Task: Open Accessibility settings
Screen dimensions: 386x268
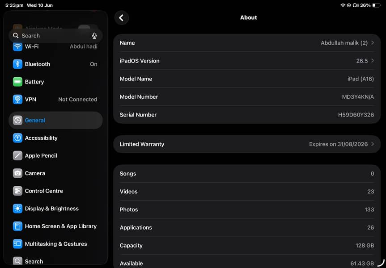Action: [55, 138]
